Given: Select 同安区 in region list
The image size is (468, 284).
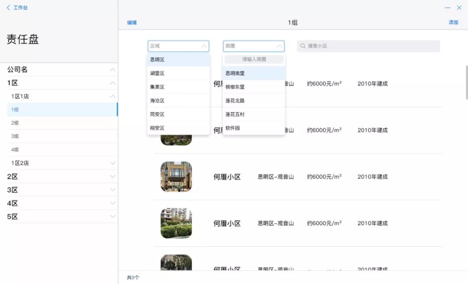Looking at the screenshot, I should pyautogui.click(x=179, y=115).
